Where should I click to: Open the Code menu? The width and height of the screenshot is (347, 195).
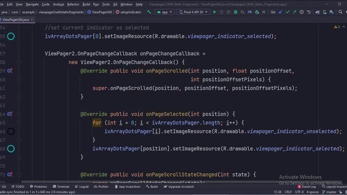pyautogui.click(x=46, y=4)
